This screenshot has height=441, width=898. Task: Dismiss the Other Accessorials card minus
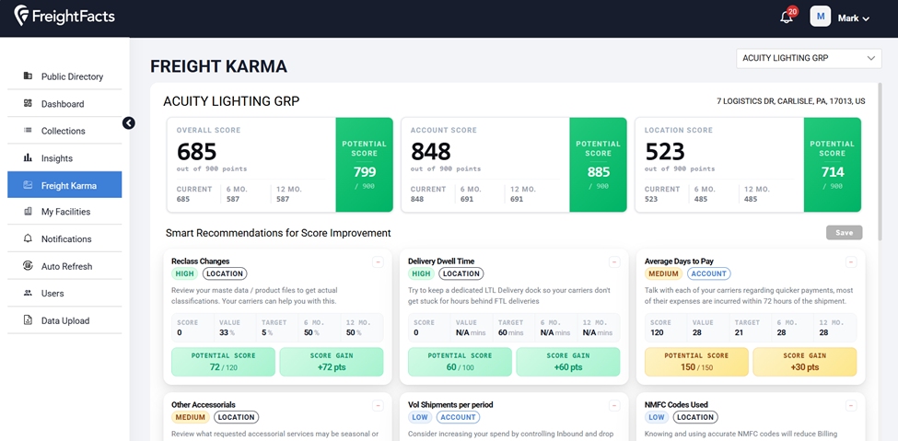(378, 405)
